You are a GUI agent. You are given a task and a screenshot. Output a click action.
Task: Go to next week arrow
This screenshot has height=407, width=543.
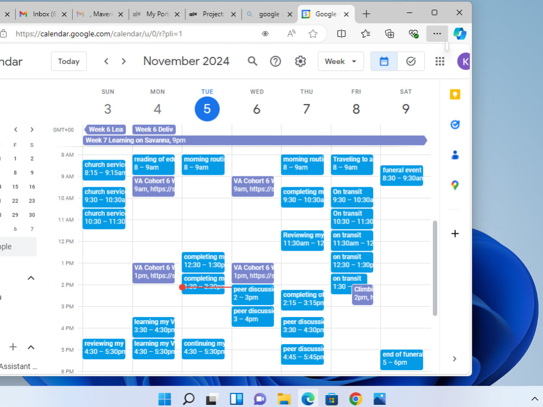[124, 61]
